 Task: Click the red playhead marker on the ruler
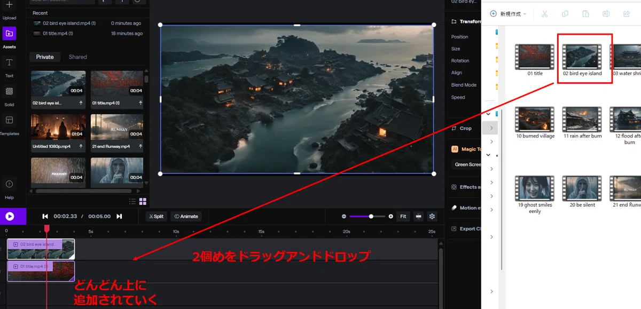point(46,228)
